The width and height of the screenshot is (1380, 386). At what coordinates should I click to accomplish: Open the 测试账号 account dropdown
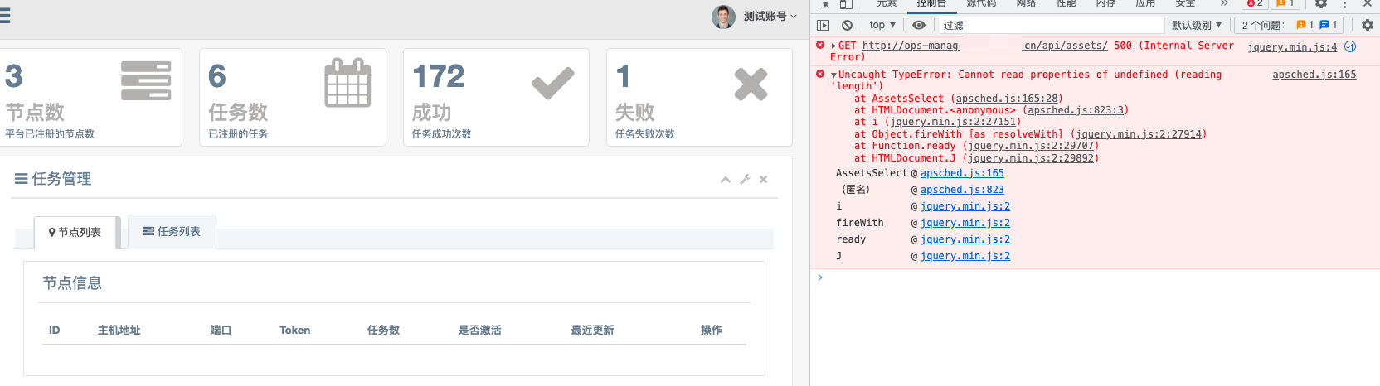pos(770,17)
